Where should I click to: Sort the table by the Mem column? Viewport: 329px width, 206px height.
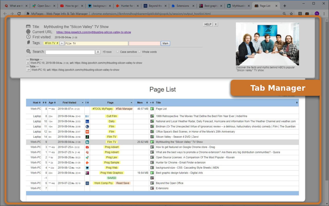tap(141, 102)
